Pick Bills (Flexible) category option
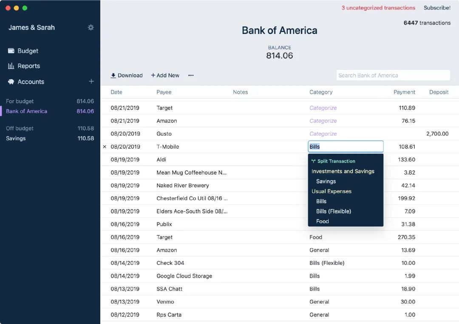Screen dimensions: 459x324 (x=334, y=211)
